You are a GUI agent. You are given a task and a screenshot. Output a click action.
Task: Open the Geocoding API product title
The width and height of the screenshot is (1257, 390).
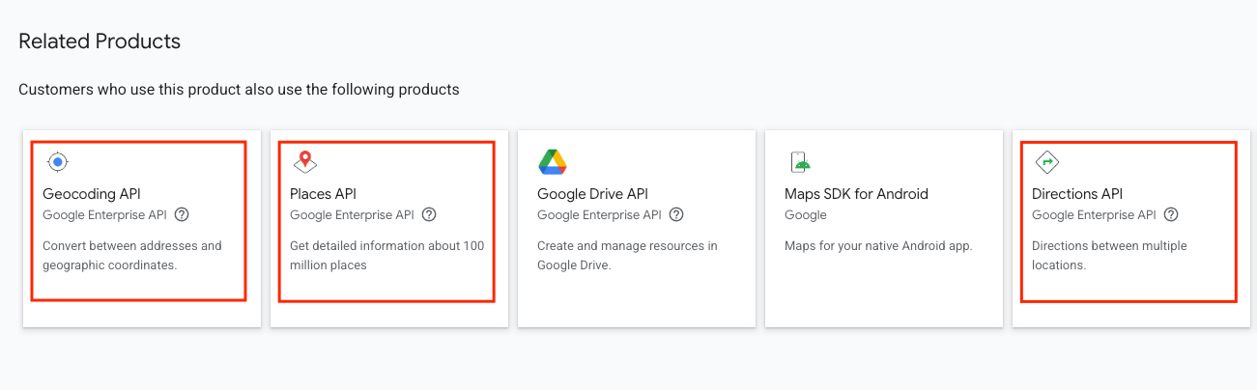(x=92, y=194)
